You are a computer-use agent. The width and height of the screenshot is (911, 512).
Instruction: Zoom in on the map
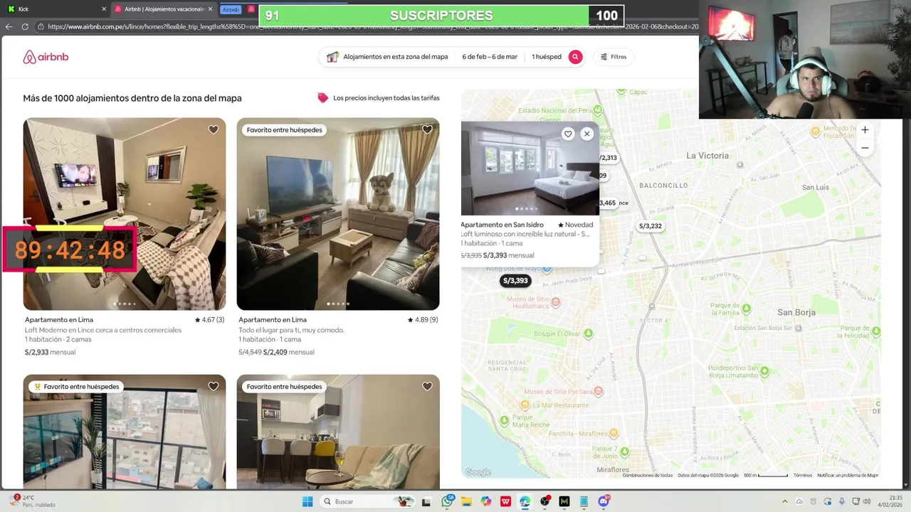tap(865, 130)
